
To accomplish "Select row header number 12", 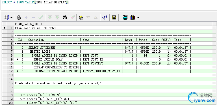I will [10, 71].
